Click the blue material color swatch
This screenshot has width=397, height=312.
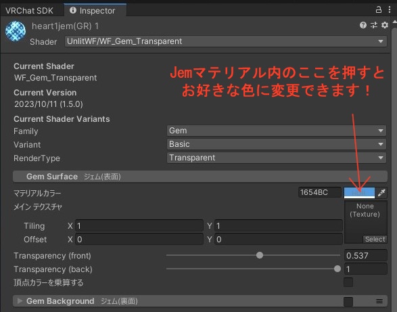(359, 193)
